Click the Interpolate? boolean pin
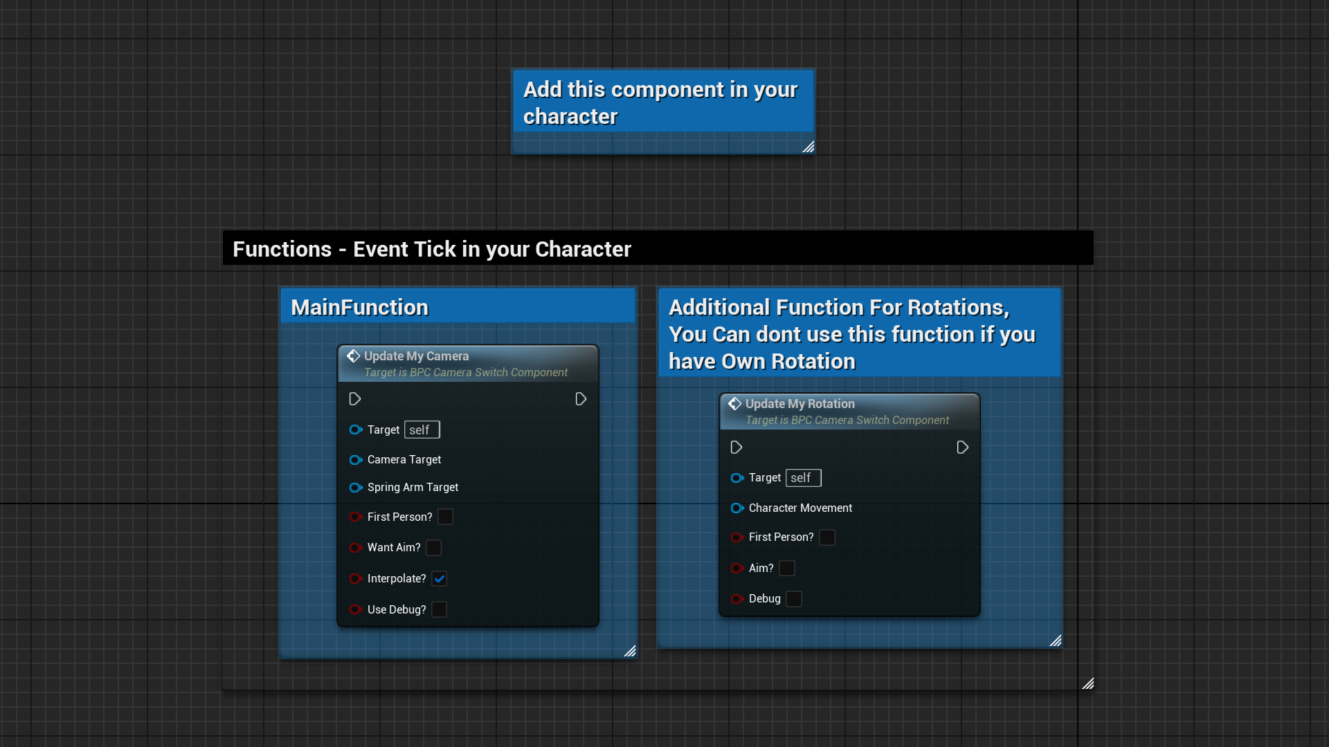Viewport: 1329px width, 747px height. click(356, 578)
